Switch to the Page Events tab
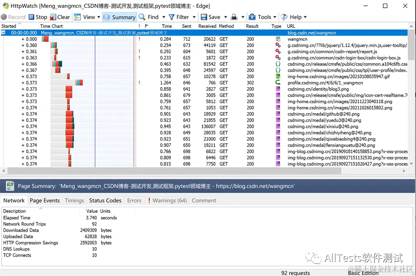The image size is (416, 276). [45, 201]
